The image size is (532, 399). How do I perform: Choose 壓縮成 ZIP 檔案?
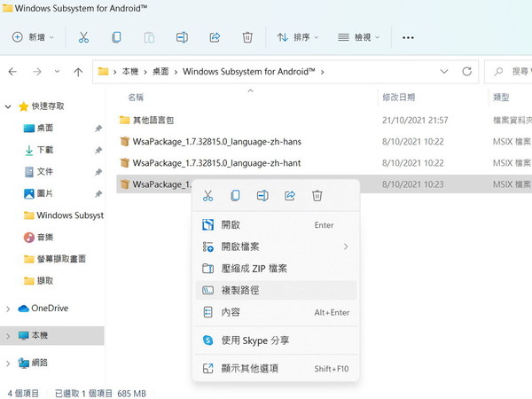[x=276, y=269]
